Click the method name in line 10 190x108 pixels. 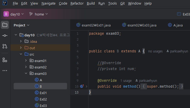coord(129,86)
